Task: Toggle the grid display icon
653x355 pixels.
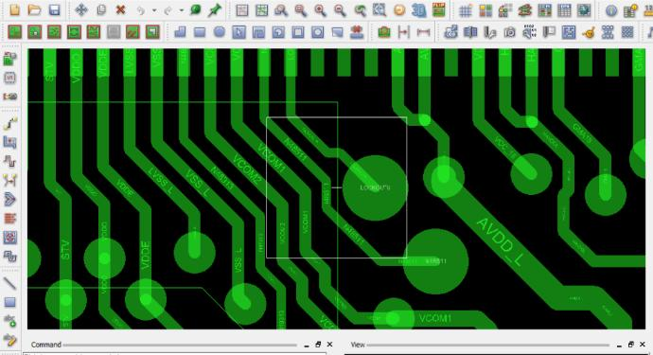Action: 466,10
